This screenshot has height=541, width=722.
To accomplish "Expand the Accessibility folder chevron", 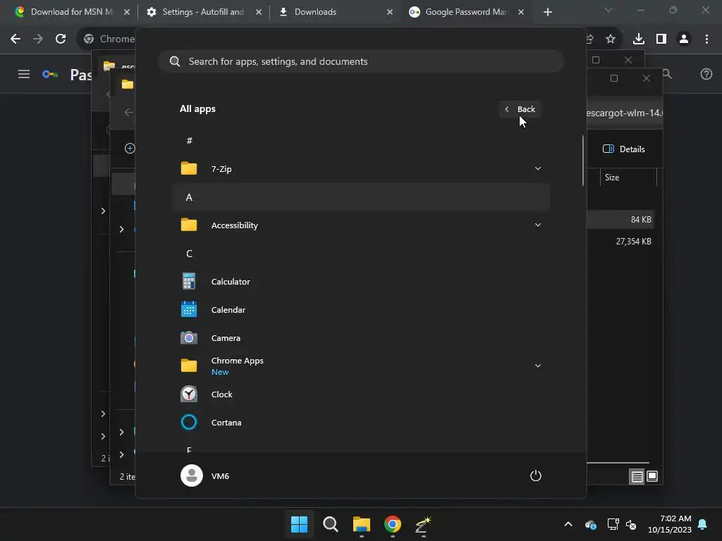I will [x=538, y=225].
